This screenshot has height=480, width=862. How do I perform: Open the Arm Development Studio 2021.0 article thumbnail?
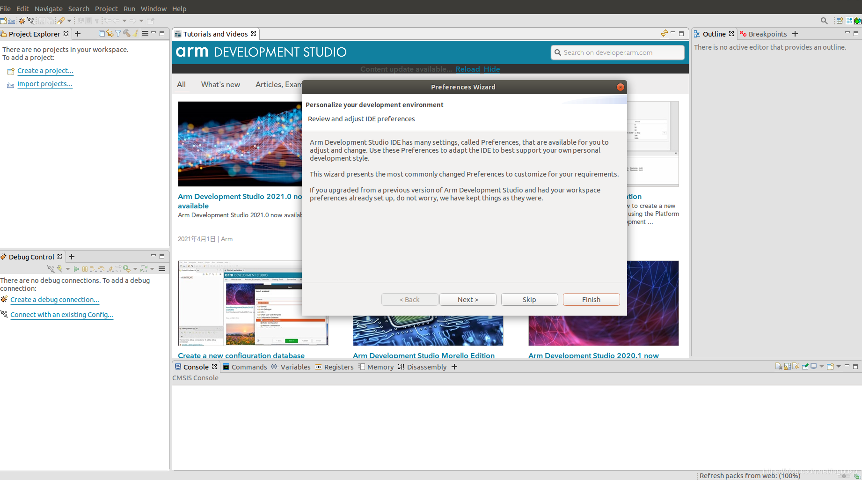(240, 144)
